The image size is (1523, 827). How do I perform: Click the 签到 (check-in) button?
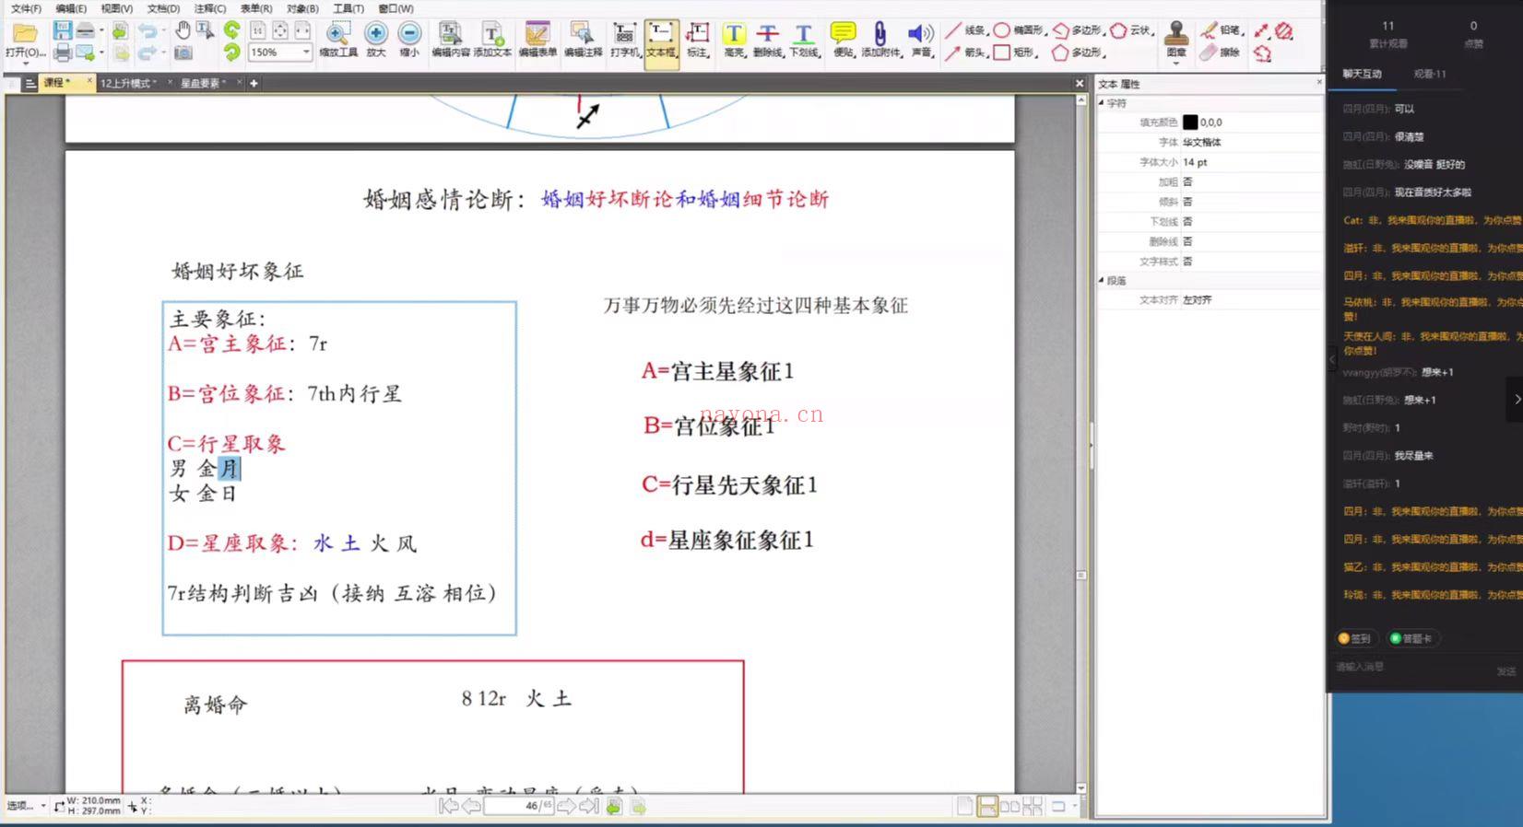(x=1354, y=638)
